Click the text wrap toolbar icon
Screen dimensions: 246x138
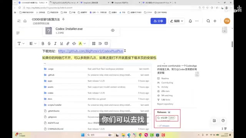pyautogui.click(x=100, y=43)
